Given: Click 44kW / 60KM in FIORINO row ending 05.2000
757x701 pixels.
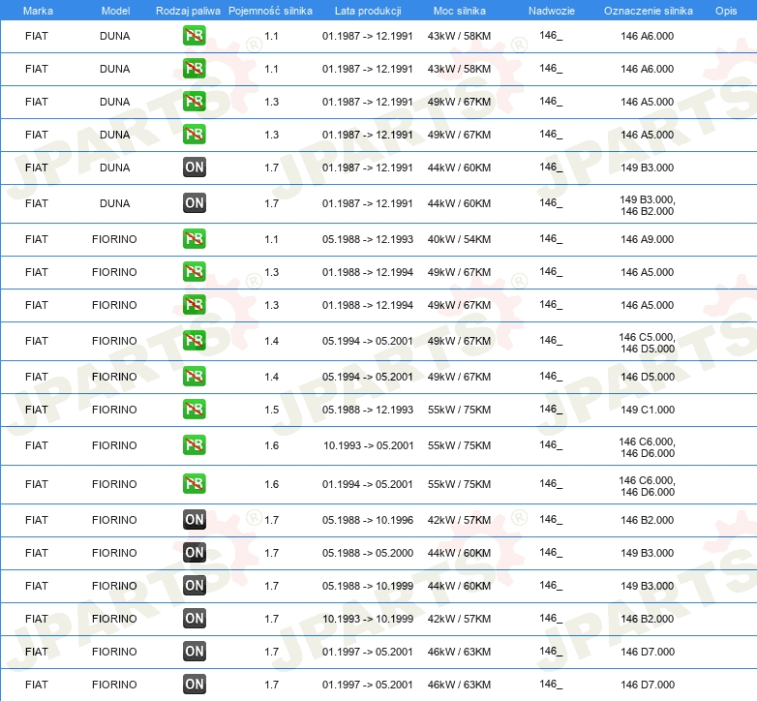Looking at the screenshot, I should (459, 553).
